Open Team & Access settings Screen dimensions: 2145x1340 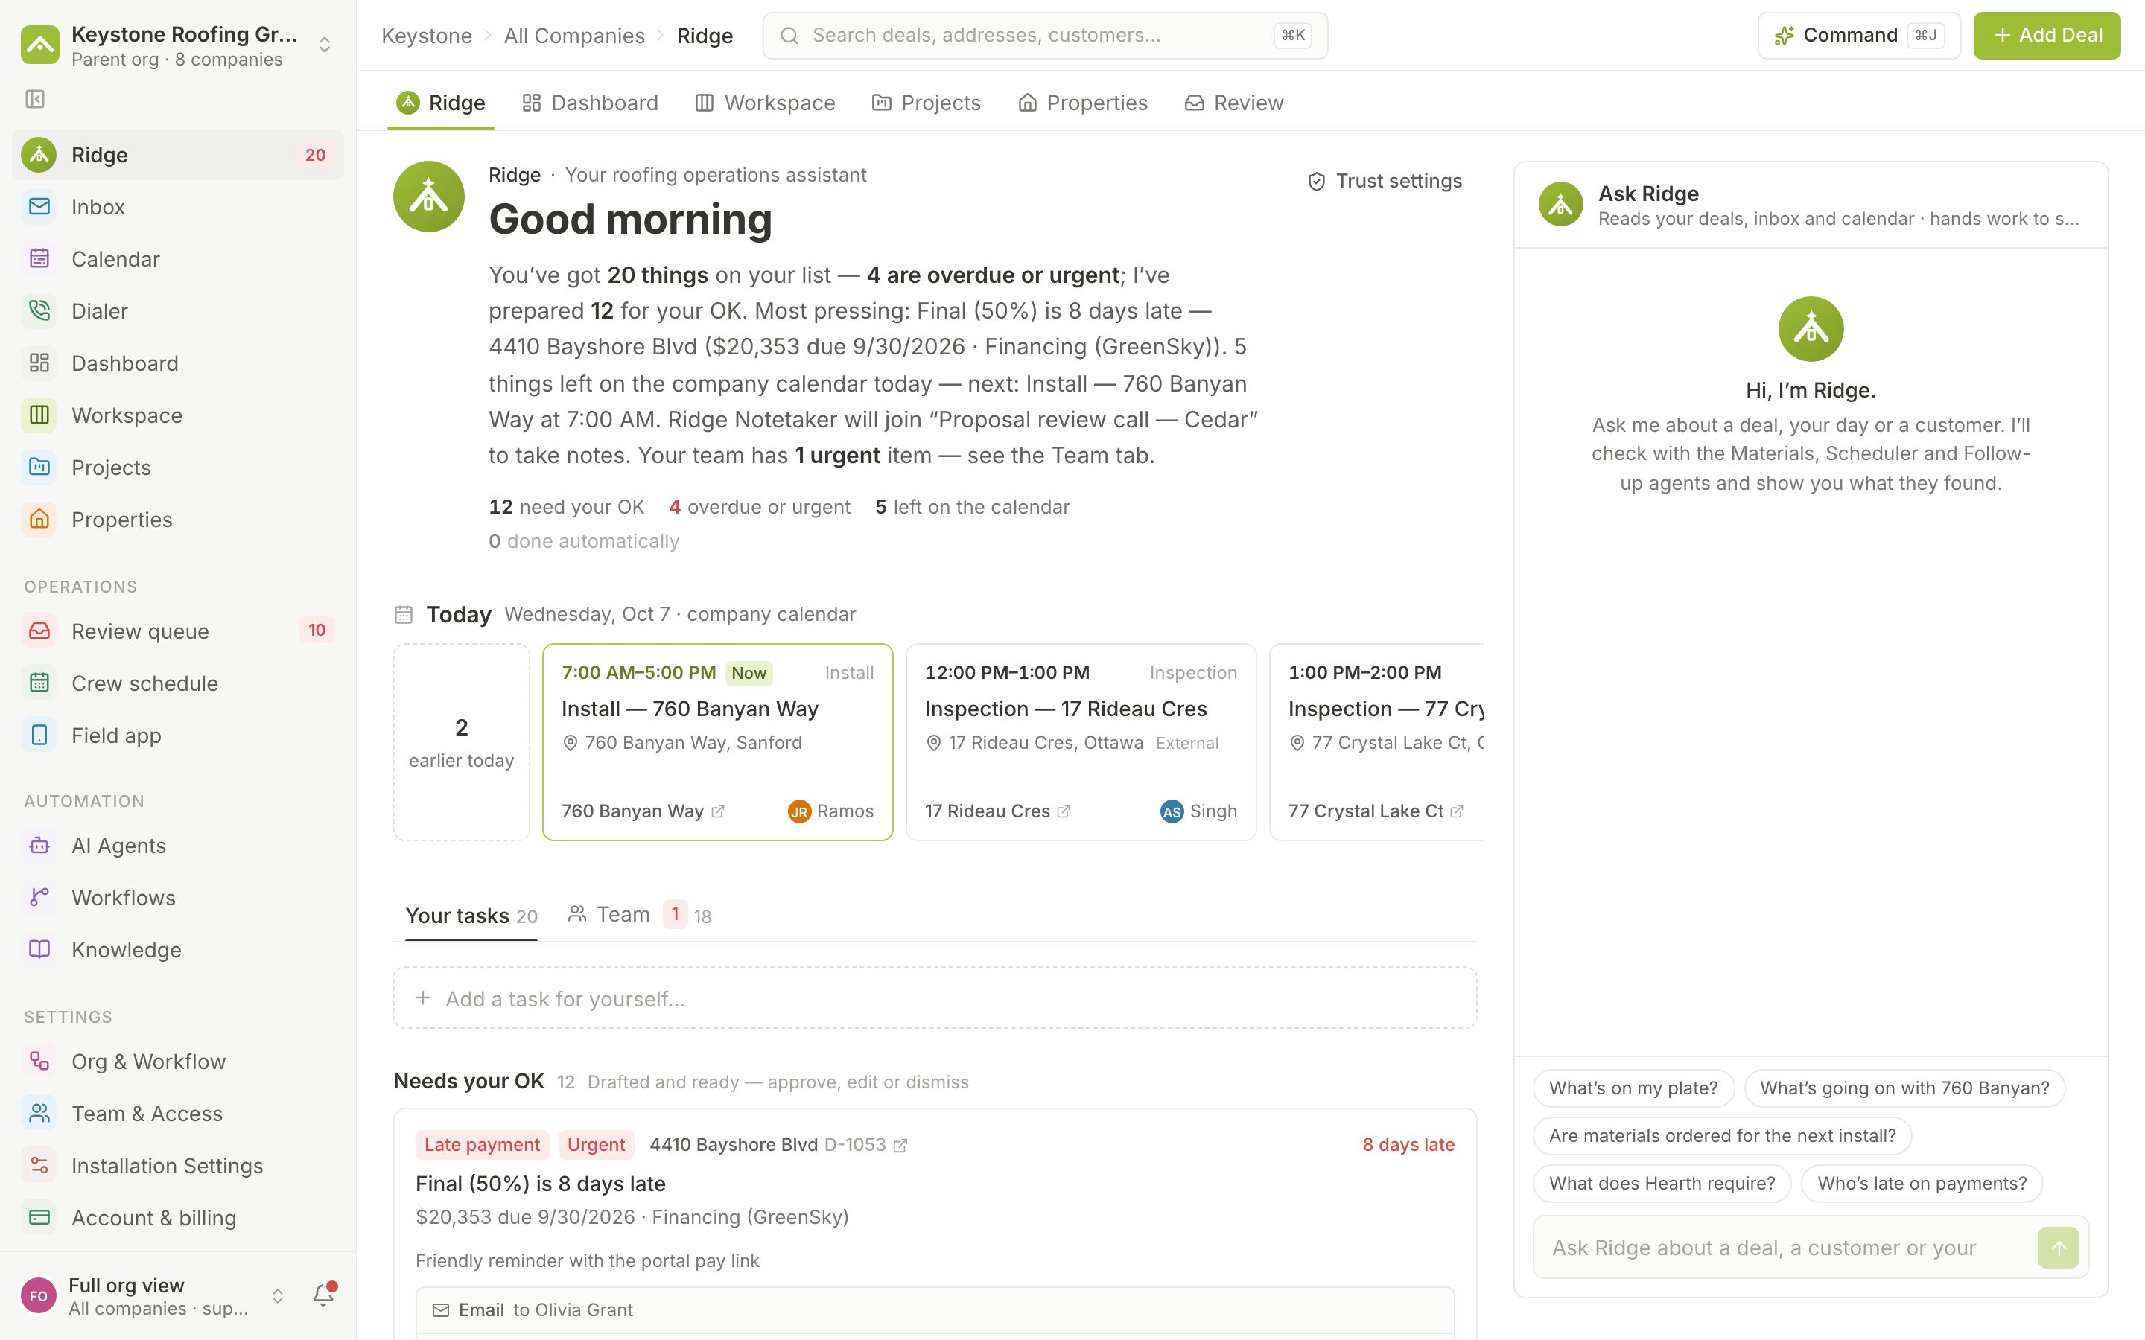[177, 1113]
